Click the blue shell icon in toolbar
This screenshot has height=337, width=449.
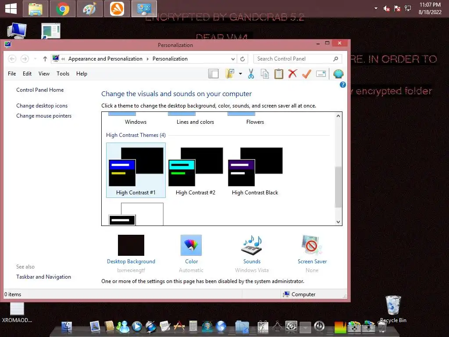coord(338,74)
